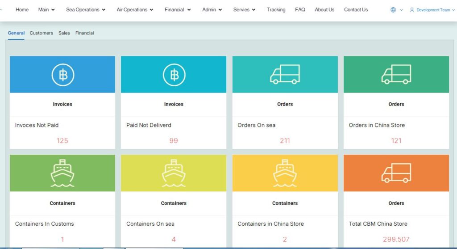Open the Financial dropdown in navbar
The image size is (457, 249).
pos(178,9)
